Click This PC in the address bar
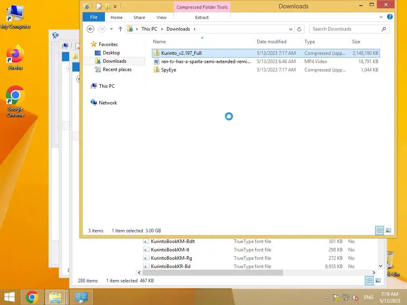 [x=149, y=29]
